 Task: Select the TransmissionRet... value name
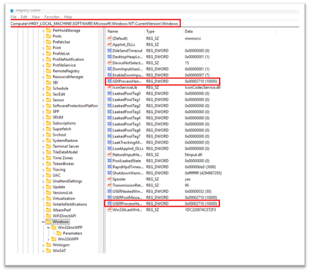click(x=128, y=185)
